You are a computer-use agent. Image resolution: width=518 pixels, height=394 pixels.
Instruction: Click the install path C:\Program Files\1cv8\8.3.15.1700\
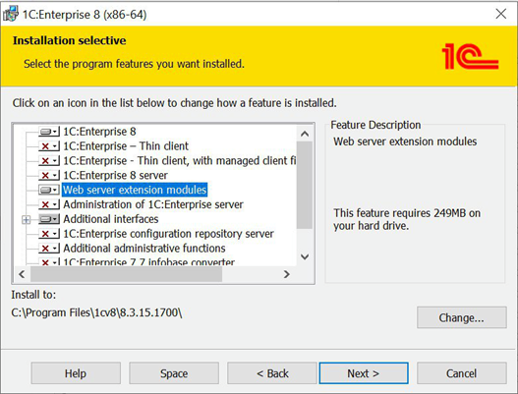(96, 312)
